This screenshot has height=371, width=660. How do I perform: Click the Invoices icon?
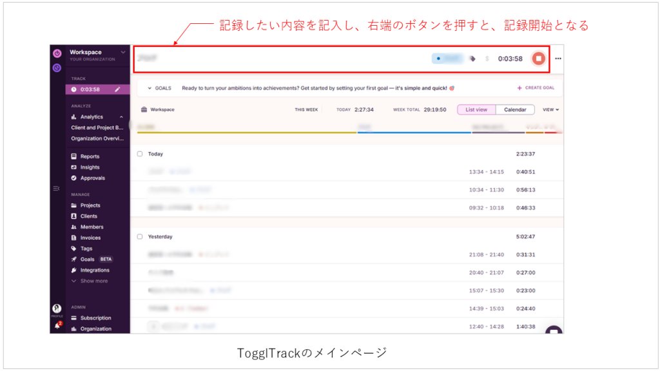[73, 238]
